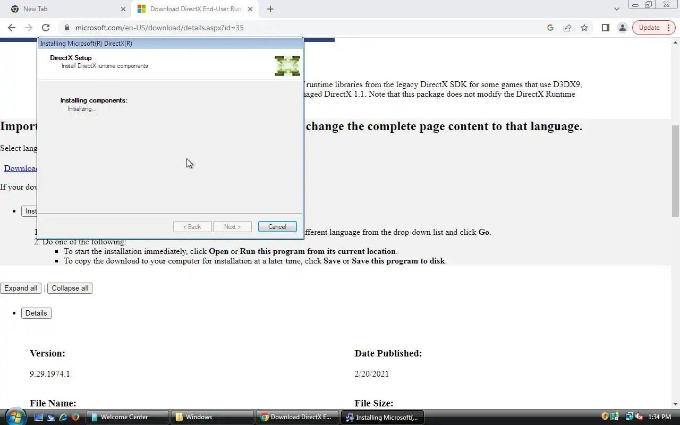Open the network status tray icon

pyautogui.click(x=629, y=417)
